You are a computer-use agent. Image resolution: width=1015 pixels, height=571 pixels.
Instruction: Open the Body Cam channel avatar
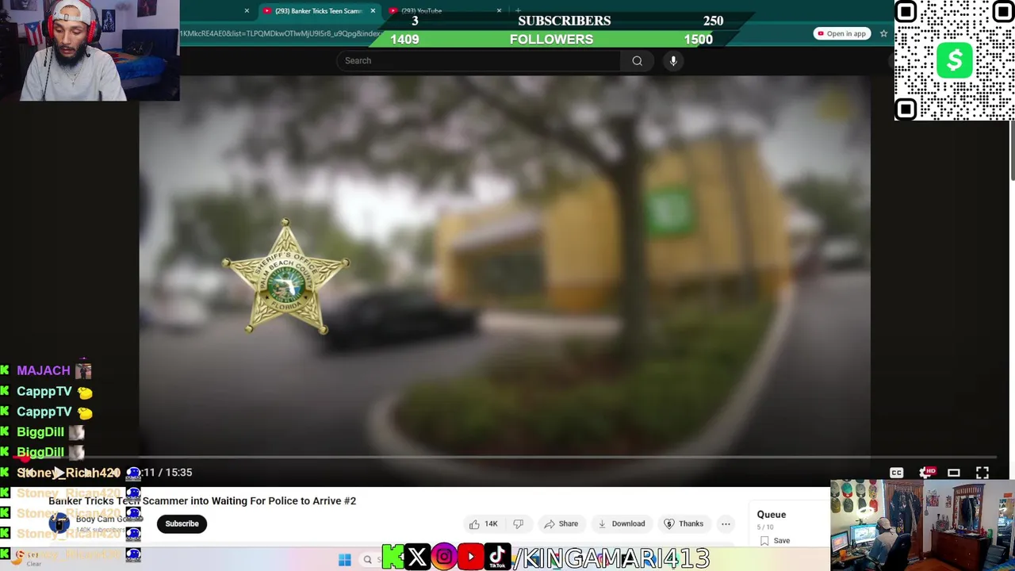coord(59,523)
